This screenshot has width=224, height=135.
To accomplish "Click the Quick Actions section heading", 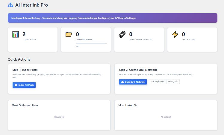I will (x=19, y=59).
